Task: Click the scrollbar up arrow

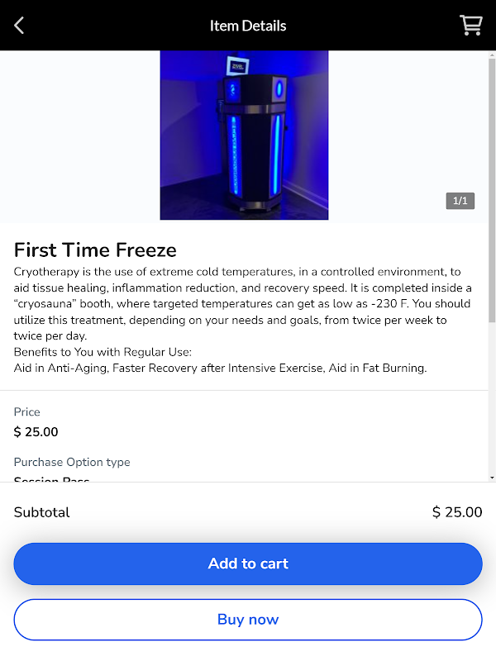Action: point(492,55)
